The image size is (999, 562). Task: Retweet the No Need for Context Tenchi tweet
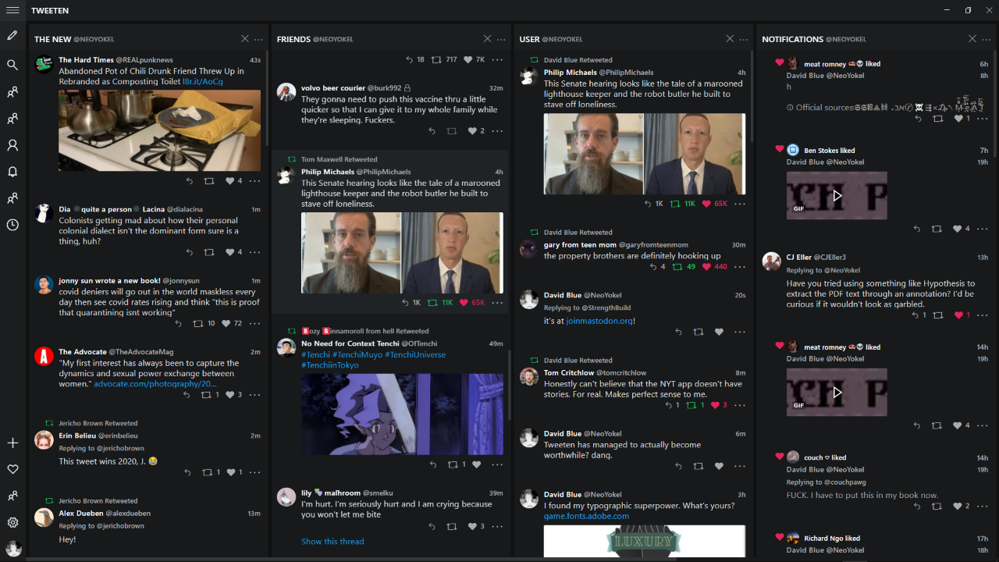click(x=453, y=464)
